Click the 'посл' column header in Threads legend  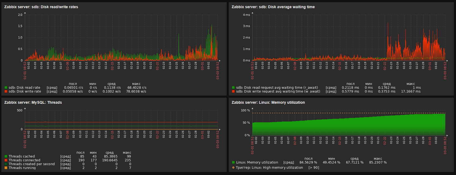point(81,153)
